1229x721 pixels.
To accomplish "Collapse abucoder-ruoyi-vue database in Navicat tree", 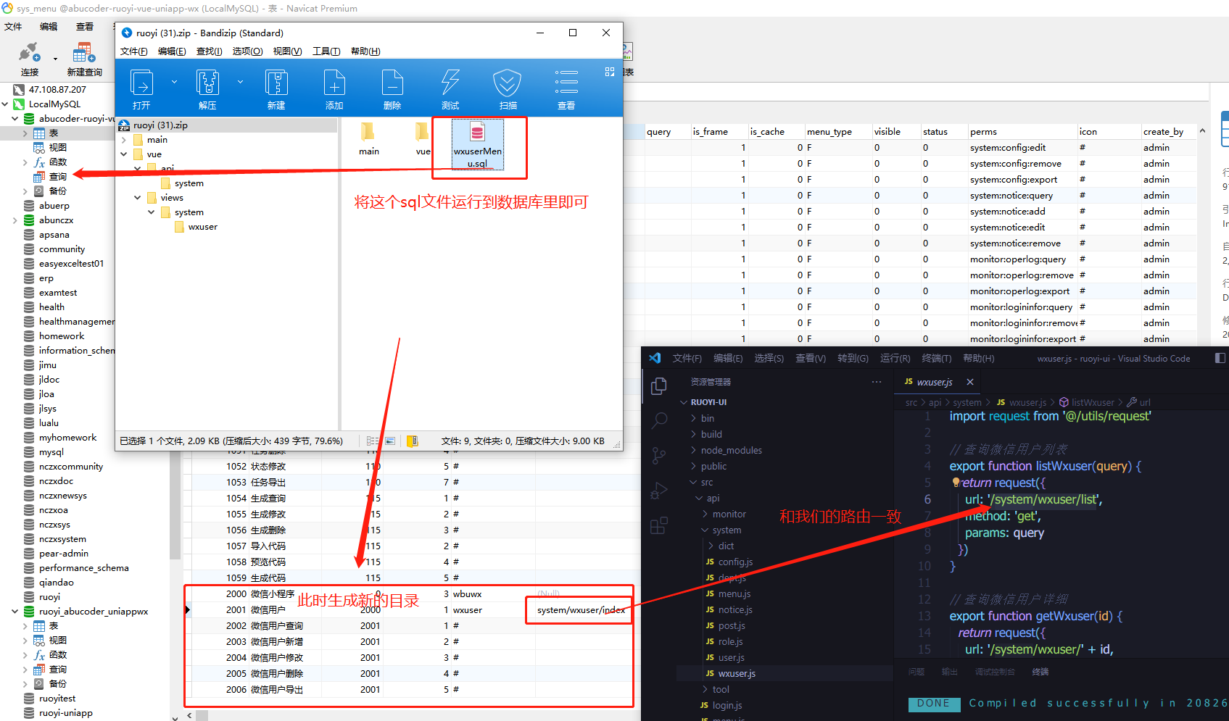I will (15, 118).
